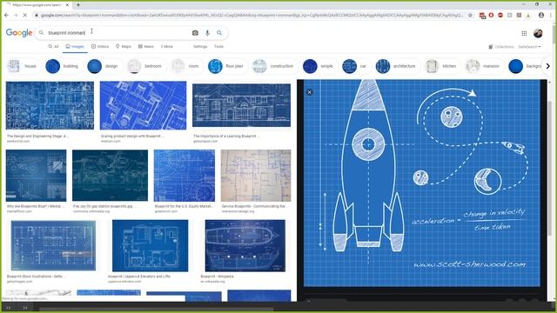The image size is (557, 313).
Task: Click the red Opera-style extension icon
Action: 491,16
